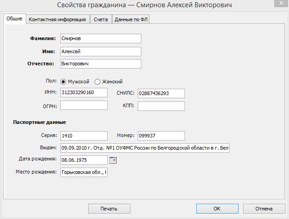Confirm changes with the OK button
The width and height of the screenshot is (289, 219).
coord(217,209)
